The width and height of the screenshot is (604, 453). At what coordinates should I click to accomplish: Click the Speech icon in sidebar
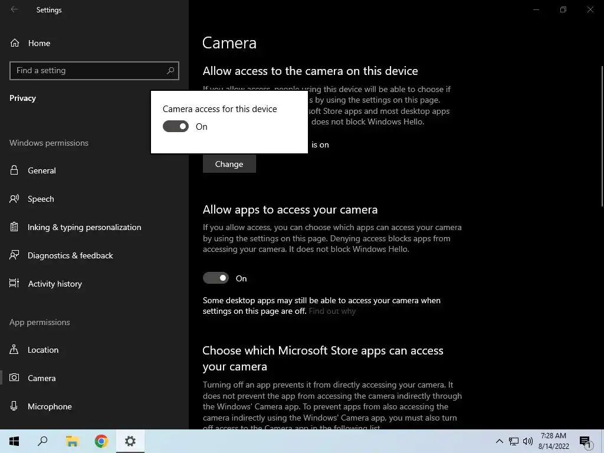(x=14, y=199)
